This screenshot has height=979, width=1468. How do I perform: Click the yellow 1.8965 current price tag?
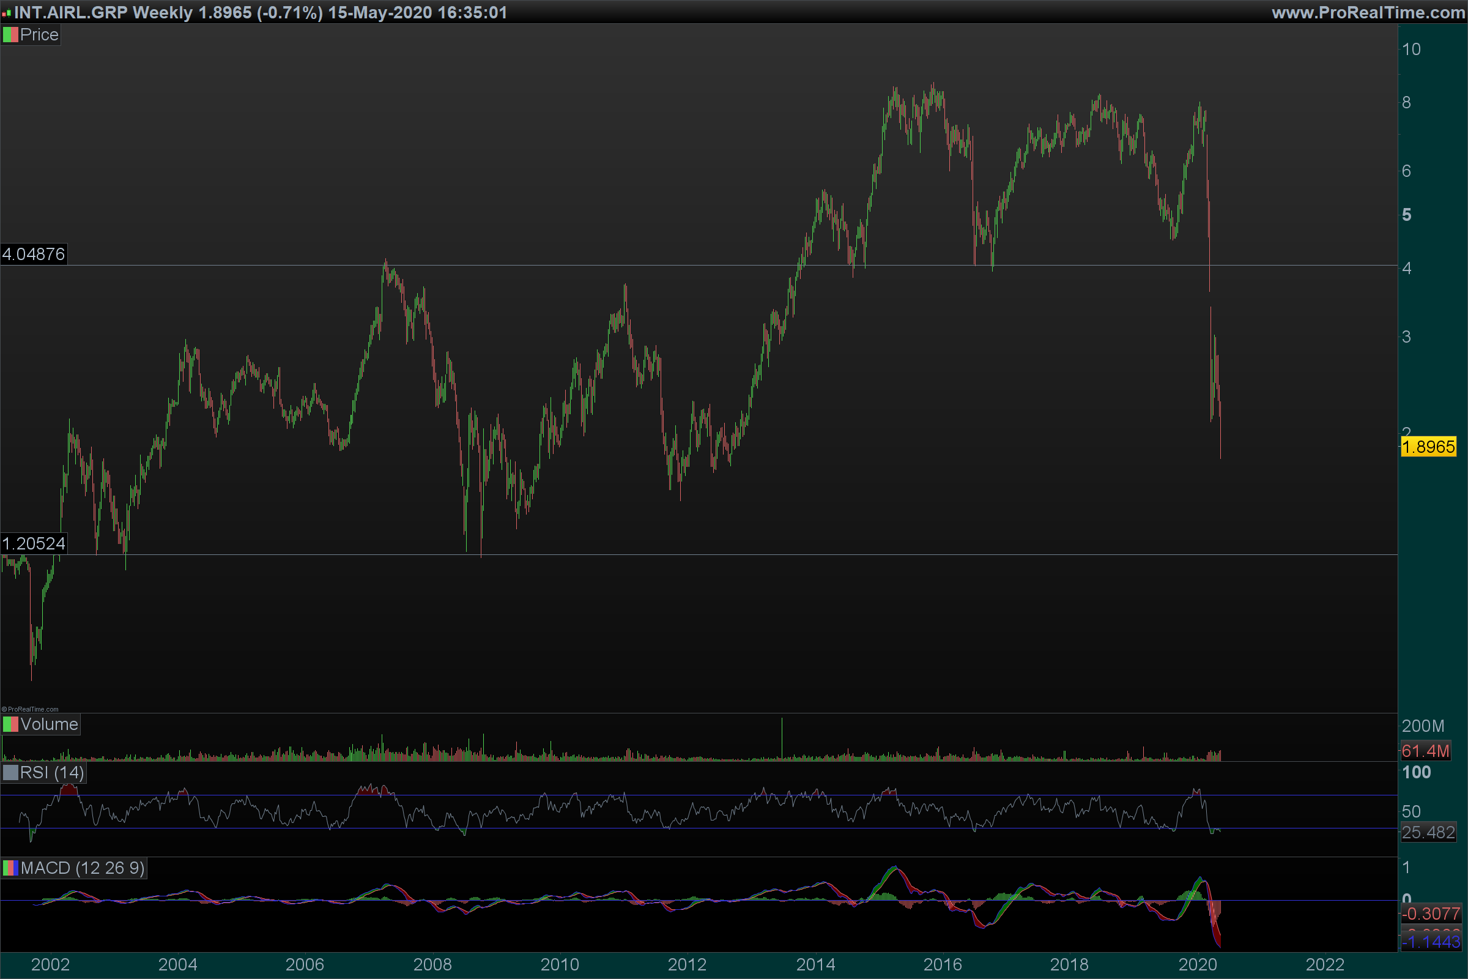coord(1428,447)
